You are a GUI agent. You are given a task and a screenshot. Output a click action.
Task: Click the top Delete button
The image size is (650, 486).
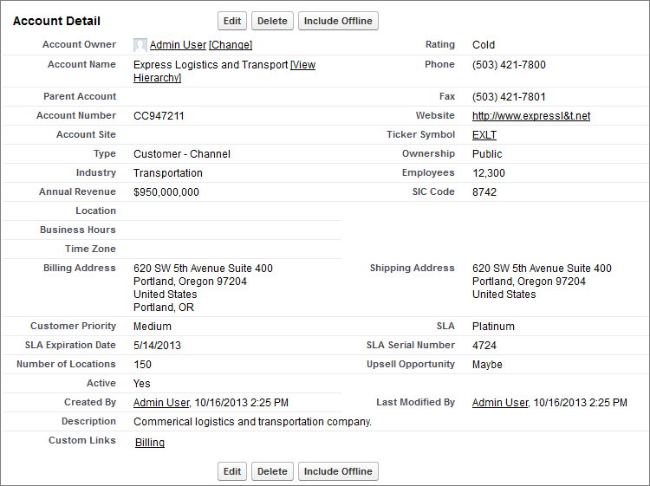(272, 21)
